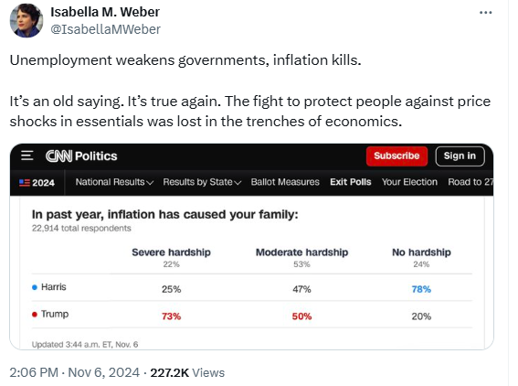This screenshot has height=386, width=518.
Task: Expand the Results by State dropdown
Action: coord(202,182)
